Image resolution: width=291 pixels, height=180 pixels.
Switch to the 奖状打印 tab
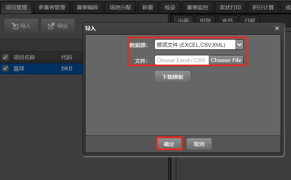pyautogui.click(x=230, y=7)
